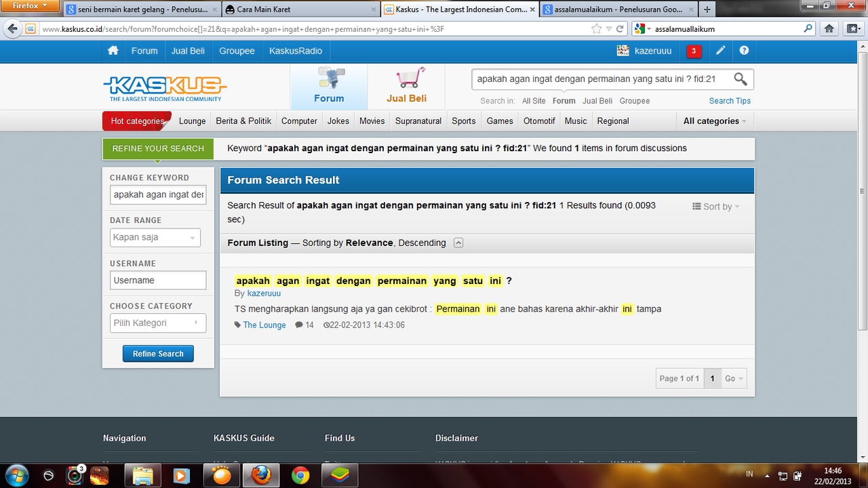The width and height of the screenshot is (868, 488).
Task: Switch to the 'assalamualaikum' Google tab
Action: coord(618,9)
